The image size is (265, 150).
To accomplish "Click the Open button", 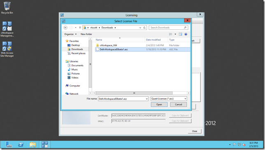I will 159,104.
